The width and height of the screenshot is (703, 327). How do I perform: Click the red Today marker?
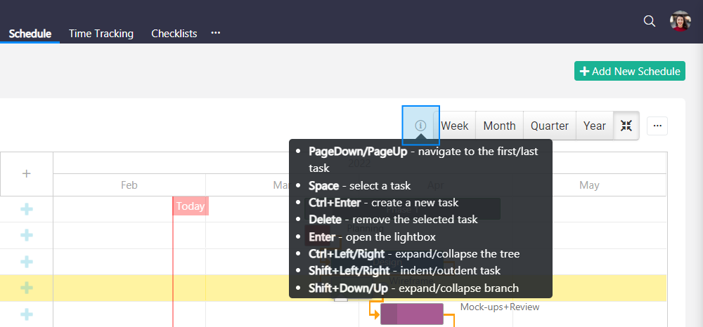click(x=190, y=206)
